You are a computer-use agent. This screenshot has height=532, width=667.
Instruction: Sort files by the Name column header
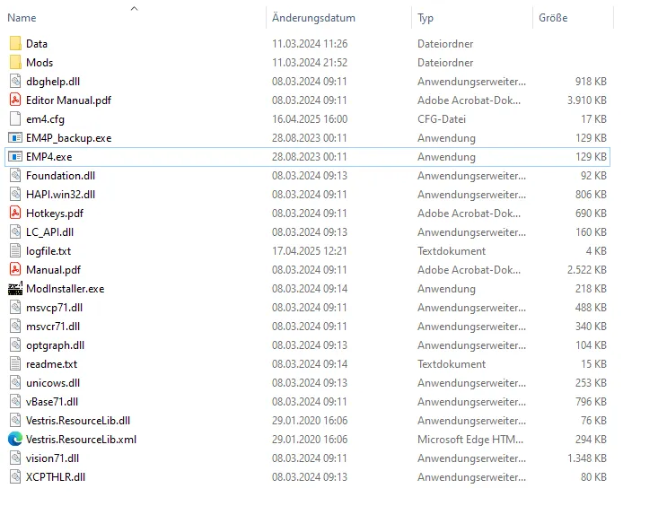[x=22, y=18]
